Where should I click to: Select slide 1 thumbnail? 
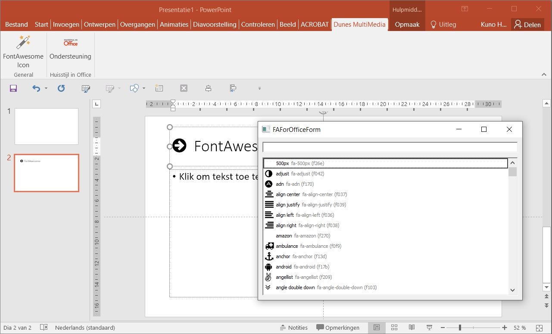[x=47, y=126]
